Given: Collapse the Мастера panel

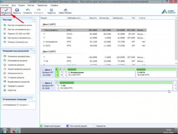Looking at the screenshot, I should 34,20.
